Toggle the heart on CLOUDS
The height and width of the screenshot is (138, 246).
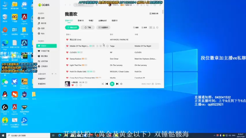pyautogui.click(x=67, y=52)
